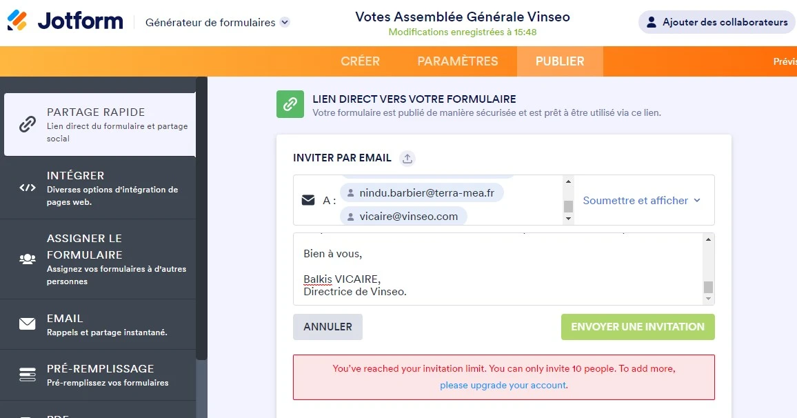Click the upload icon beside Inviter par email
This screenshot has width=797, height=418.
click(x=407, y=159)
